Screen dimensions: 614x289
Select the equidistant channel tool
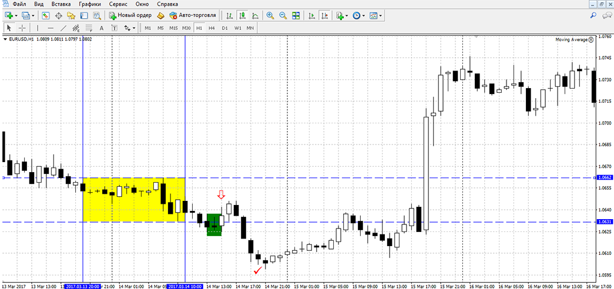point(76,28)
